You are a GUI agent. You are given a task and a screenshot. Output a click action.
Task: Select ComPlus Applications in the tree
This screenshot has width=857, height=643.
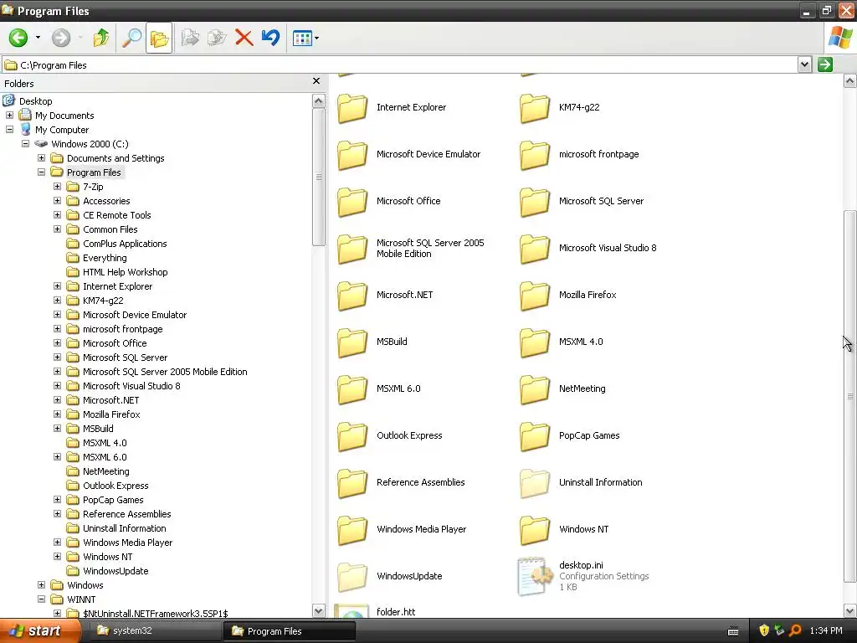[x=125, y=244]
